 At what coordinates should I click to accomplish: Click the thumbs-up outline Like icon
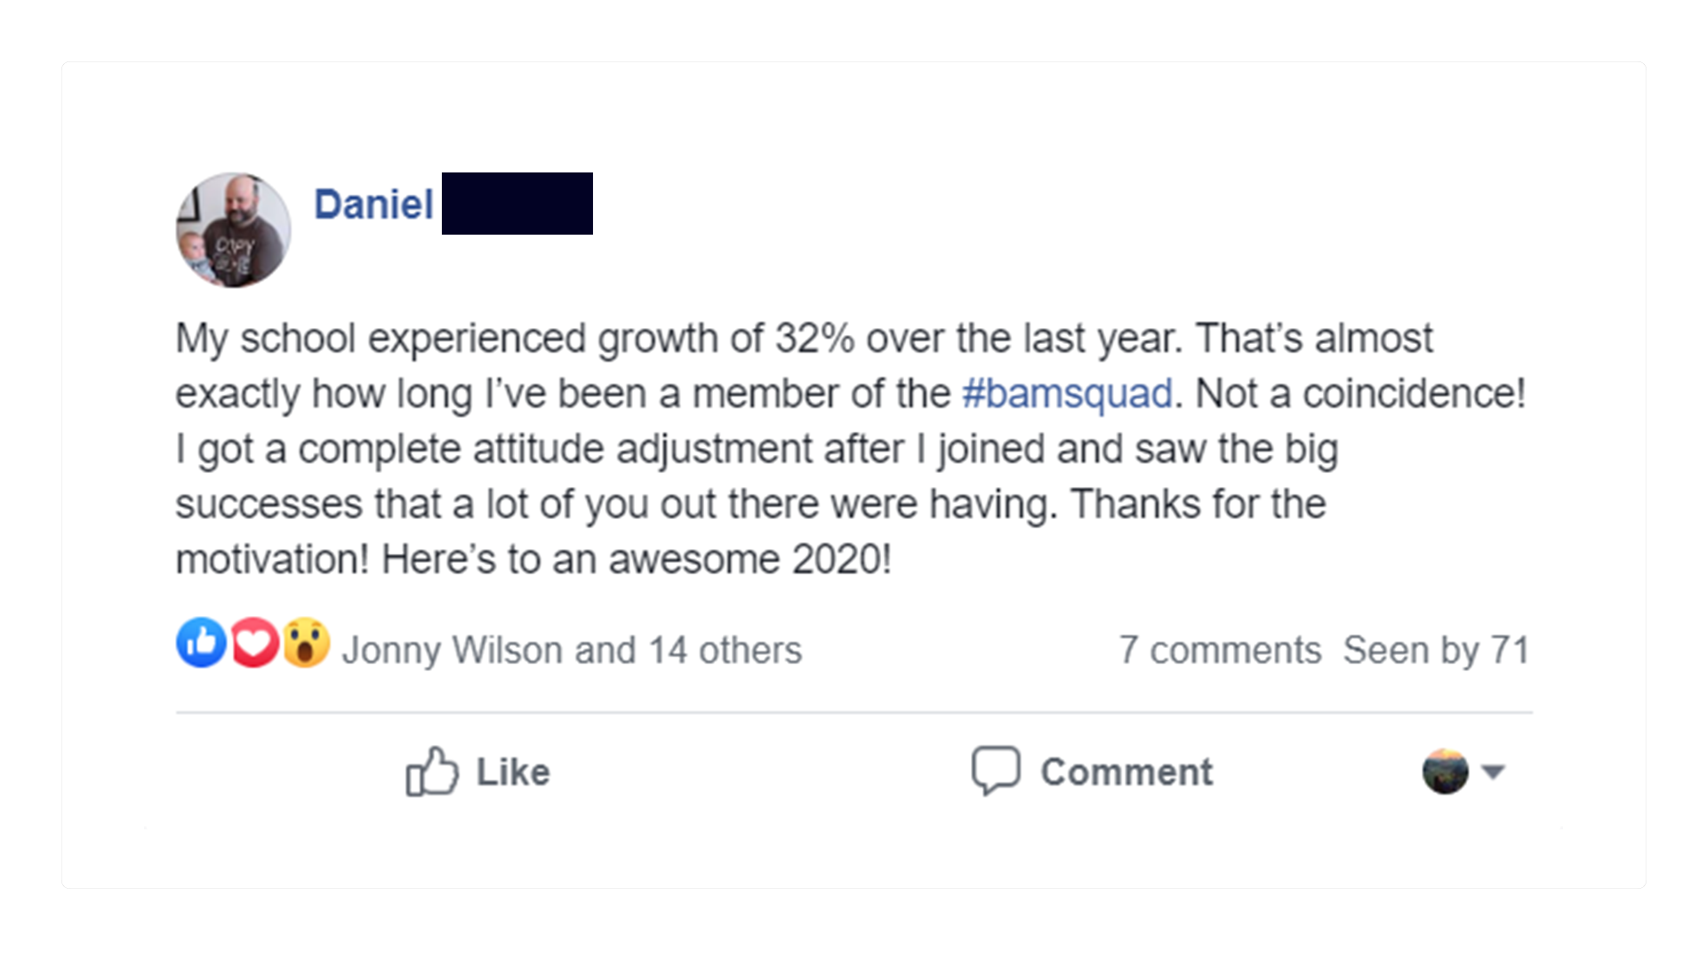pyautogui.click(x=432, y=772)
